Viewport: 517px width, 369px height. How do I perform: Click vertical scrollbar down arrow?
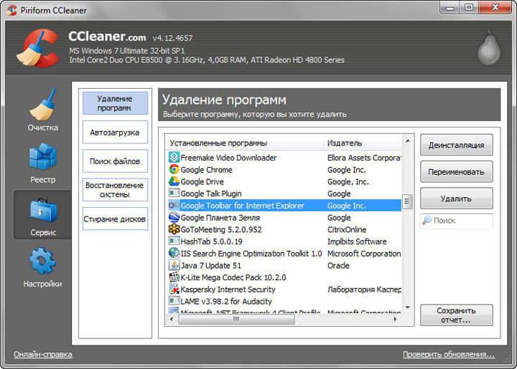click(x=408, y=307)
